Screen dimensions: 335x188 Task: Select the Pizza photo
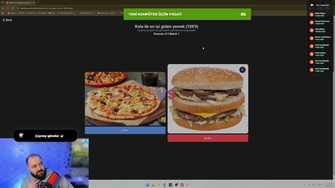coord(125,99)
